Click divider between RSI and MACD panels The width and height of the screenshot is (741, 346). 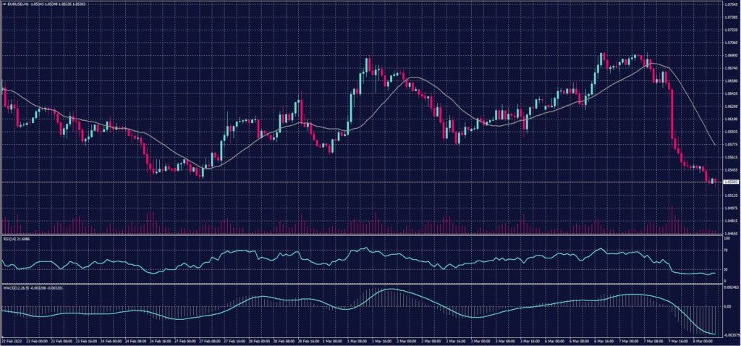click(x=362, y=284)
